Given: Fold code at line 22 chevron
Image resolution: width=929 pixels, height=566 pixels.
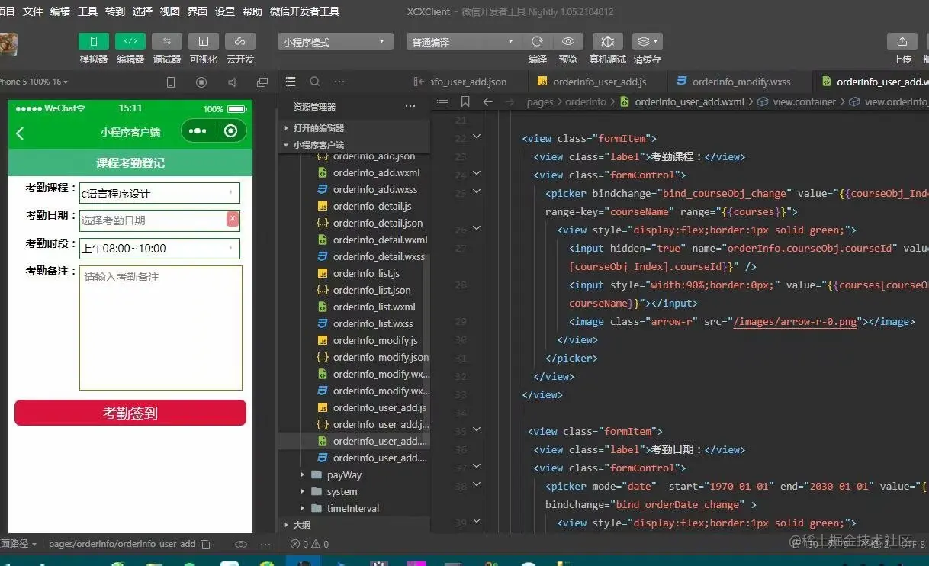Looking at the screenshot, I should [x=477, y=137].
